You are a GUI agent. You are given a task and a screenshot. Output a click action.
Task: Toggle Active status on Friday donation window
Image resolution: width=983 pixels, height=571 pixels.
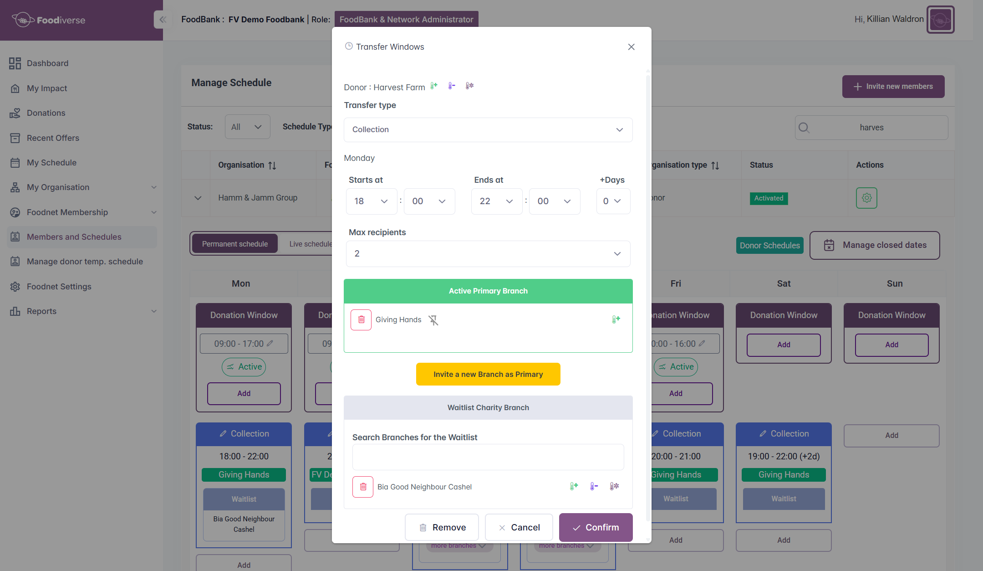pos(676,367)
